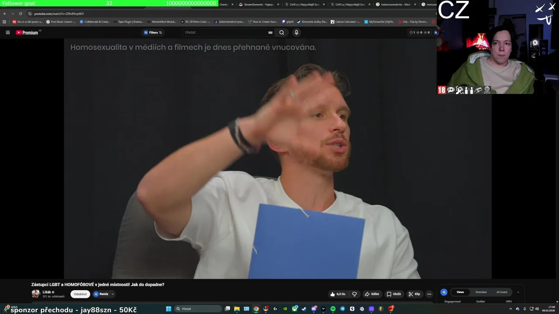Viewport: 559px width, 314px height.
Task: Select the AI Coach tab
Action: 502,292
